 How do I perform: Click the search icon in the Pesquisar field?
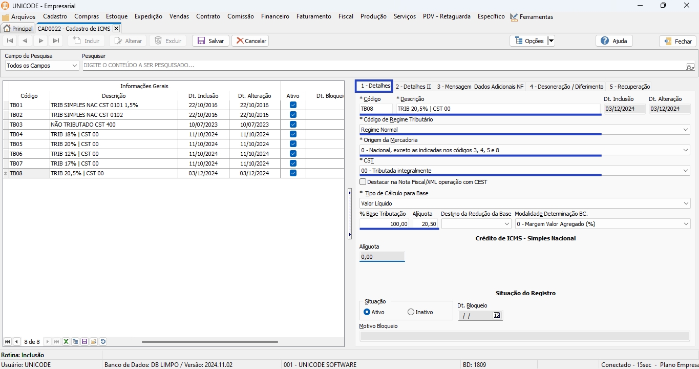pyautogui.click(x=690, y=66)
